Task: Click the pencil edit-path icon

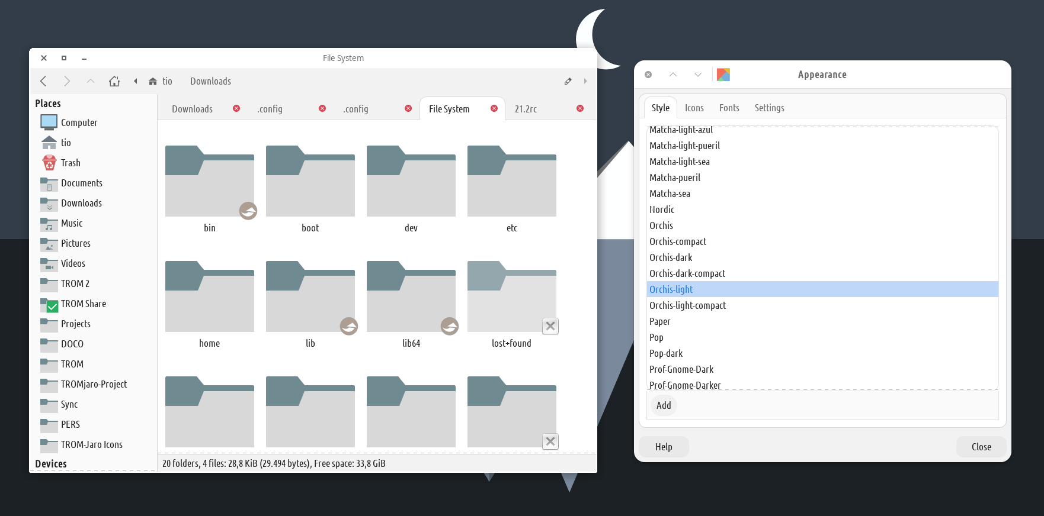Action: [x=568, y=81]
